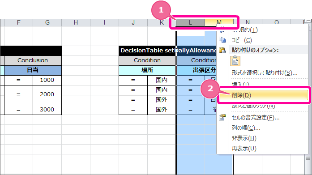Choose 非表示(H) to hide columns

(x=244, y=138)
